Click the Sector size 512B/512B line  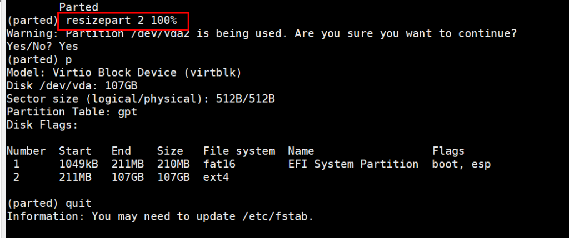141,99
